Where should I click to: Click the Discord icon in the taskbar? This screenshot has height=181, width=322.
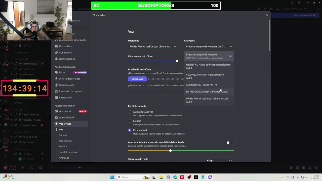210,177
